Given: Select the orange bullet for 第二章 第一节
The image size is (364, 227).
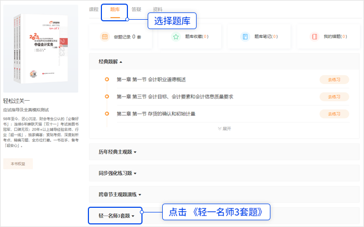Looking at the screenshot, I should [107, 114].
